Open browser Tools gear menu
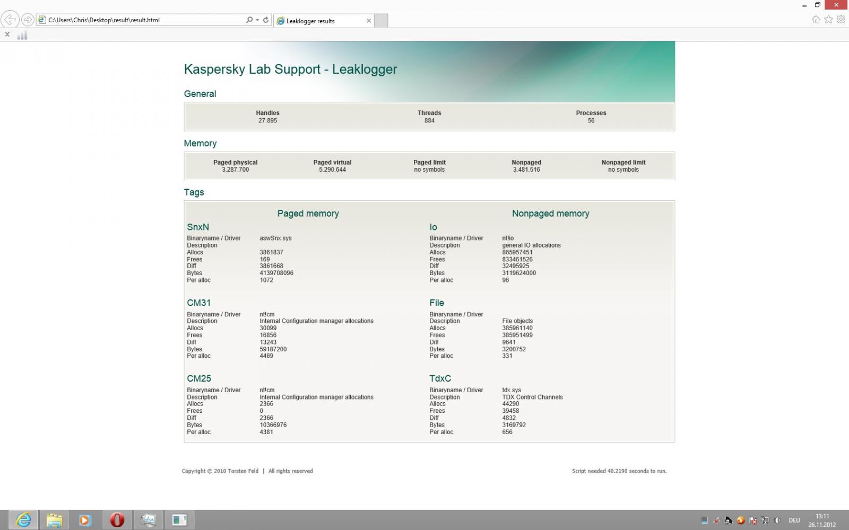The image size is (849, 530). [x=841, y=20]
